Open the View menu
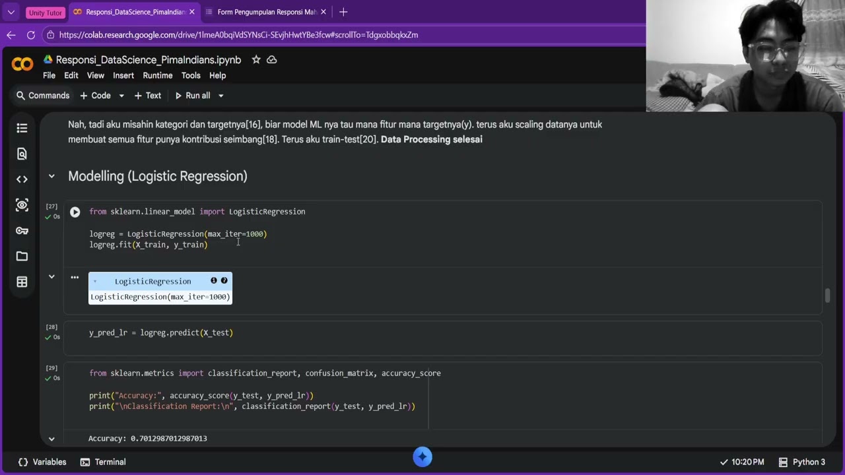Image resolution: width=845 pixels, height=475 pixels. coord(96,75)
